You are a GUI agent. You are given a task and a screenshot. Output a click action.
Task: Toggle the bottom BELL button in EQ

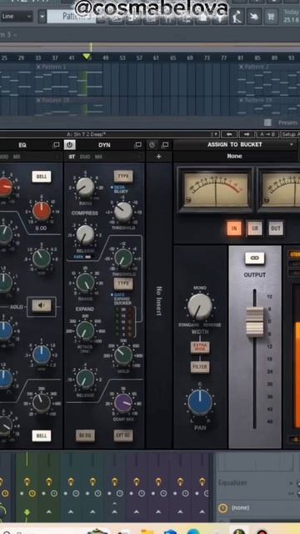[42, 436]
